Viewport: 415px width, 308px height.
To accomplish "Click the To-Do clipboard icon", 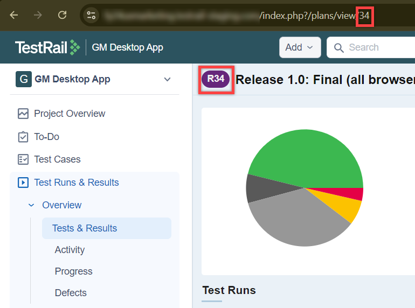I will coord(23,137).
